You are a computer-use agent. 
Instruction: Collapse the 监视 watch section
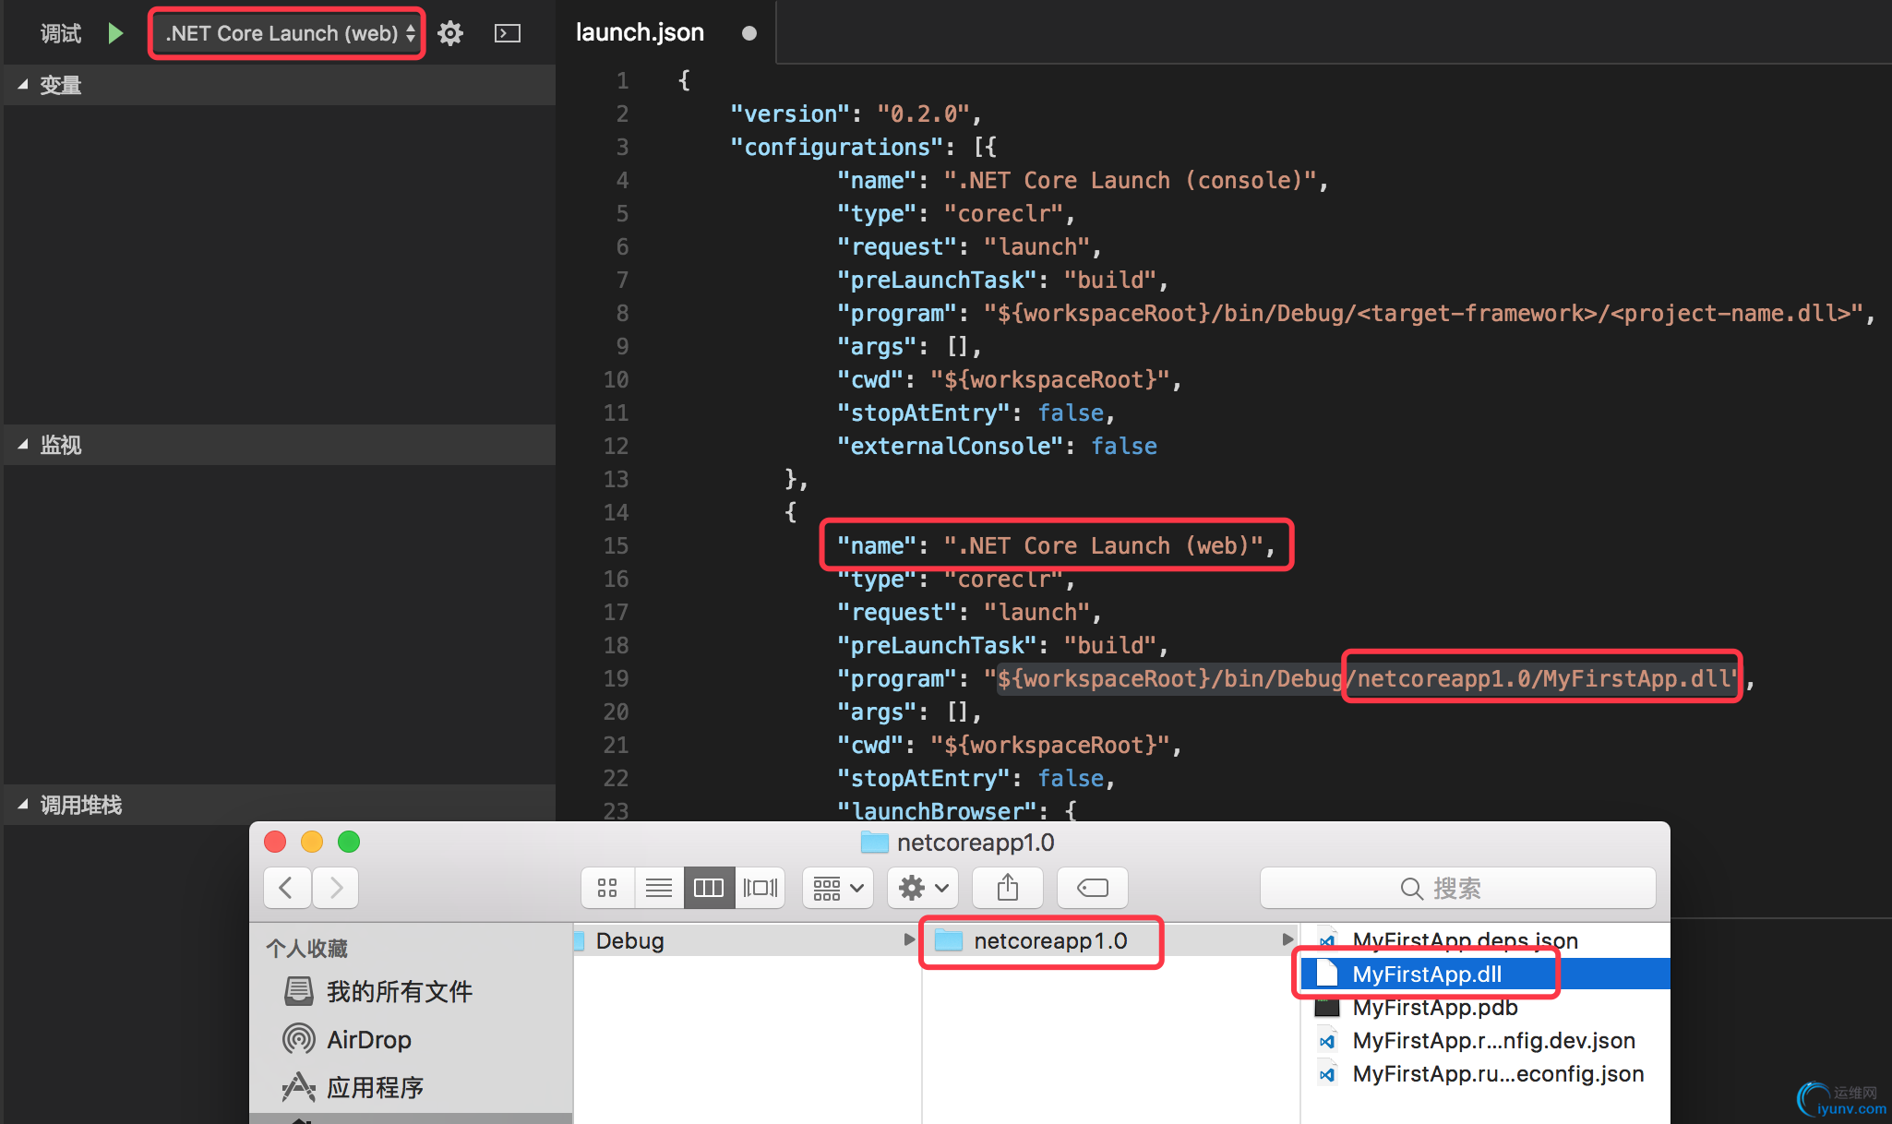point(23,445)
